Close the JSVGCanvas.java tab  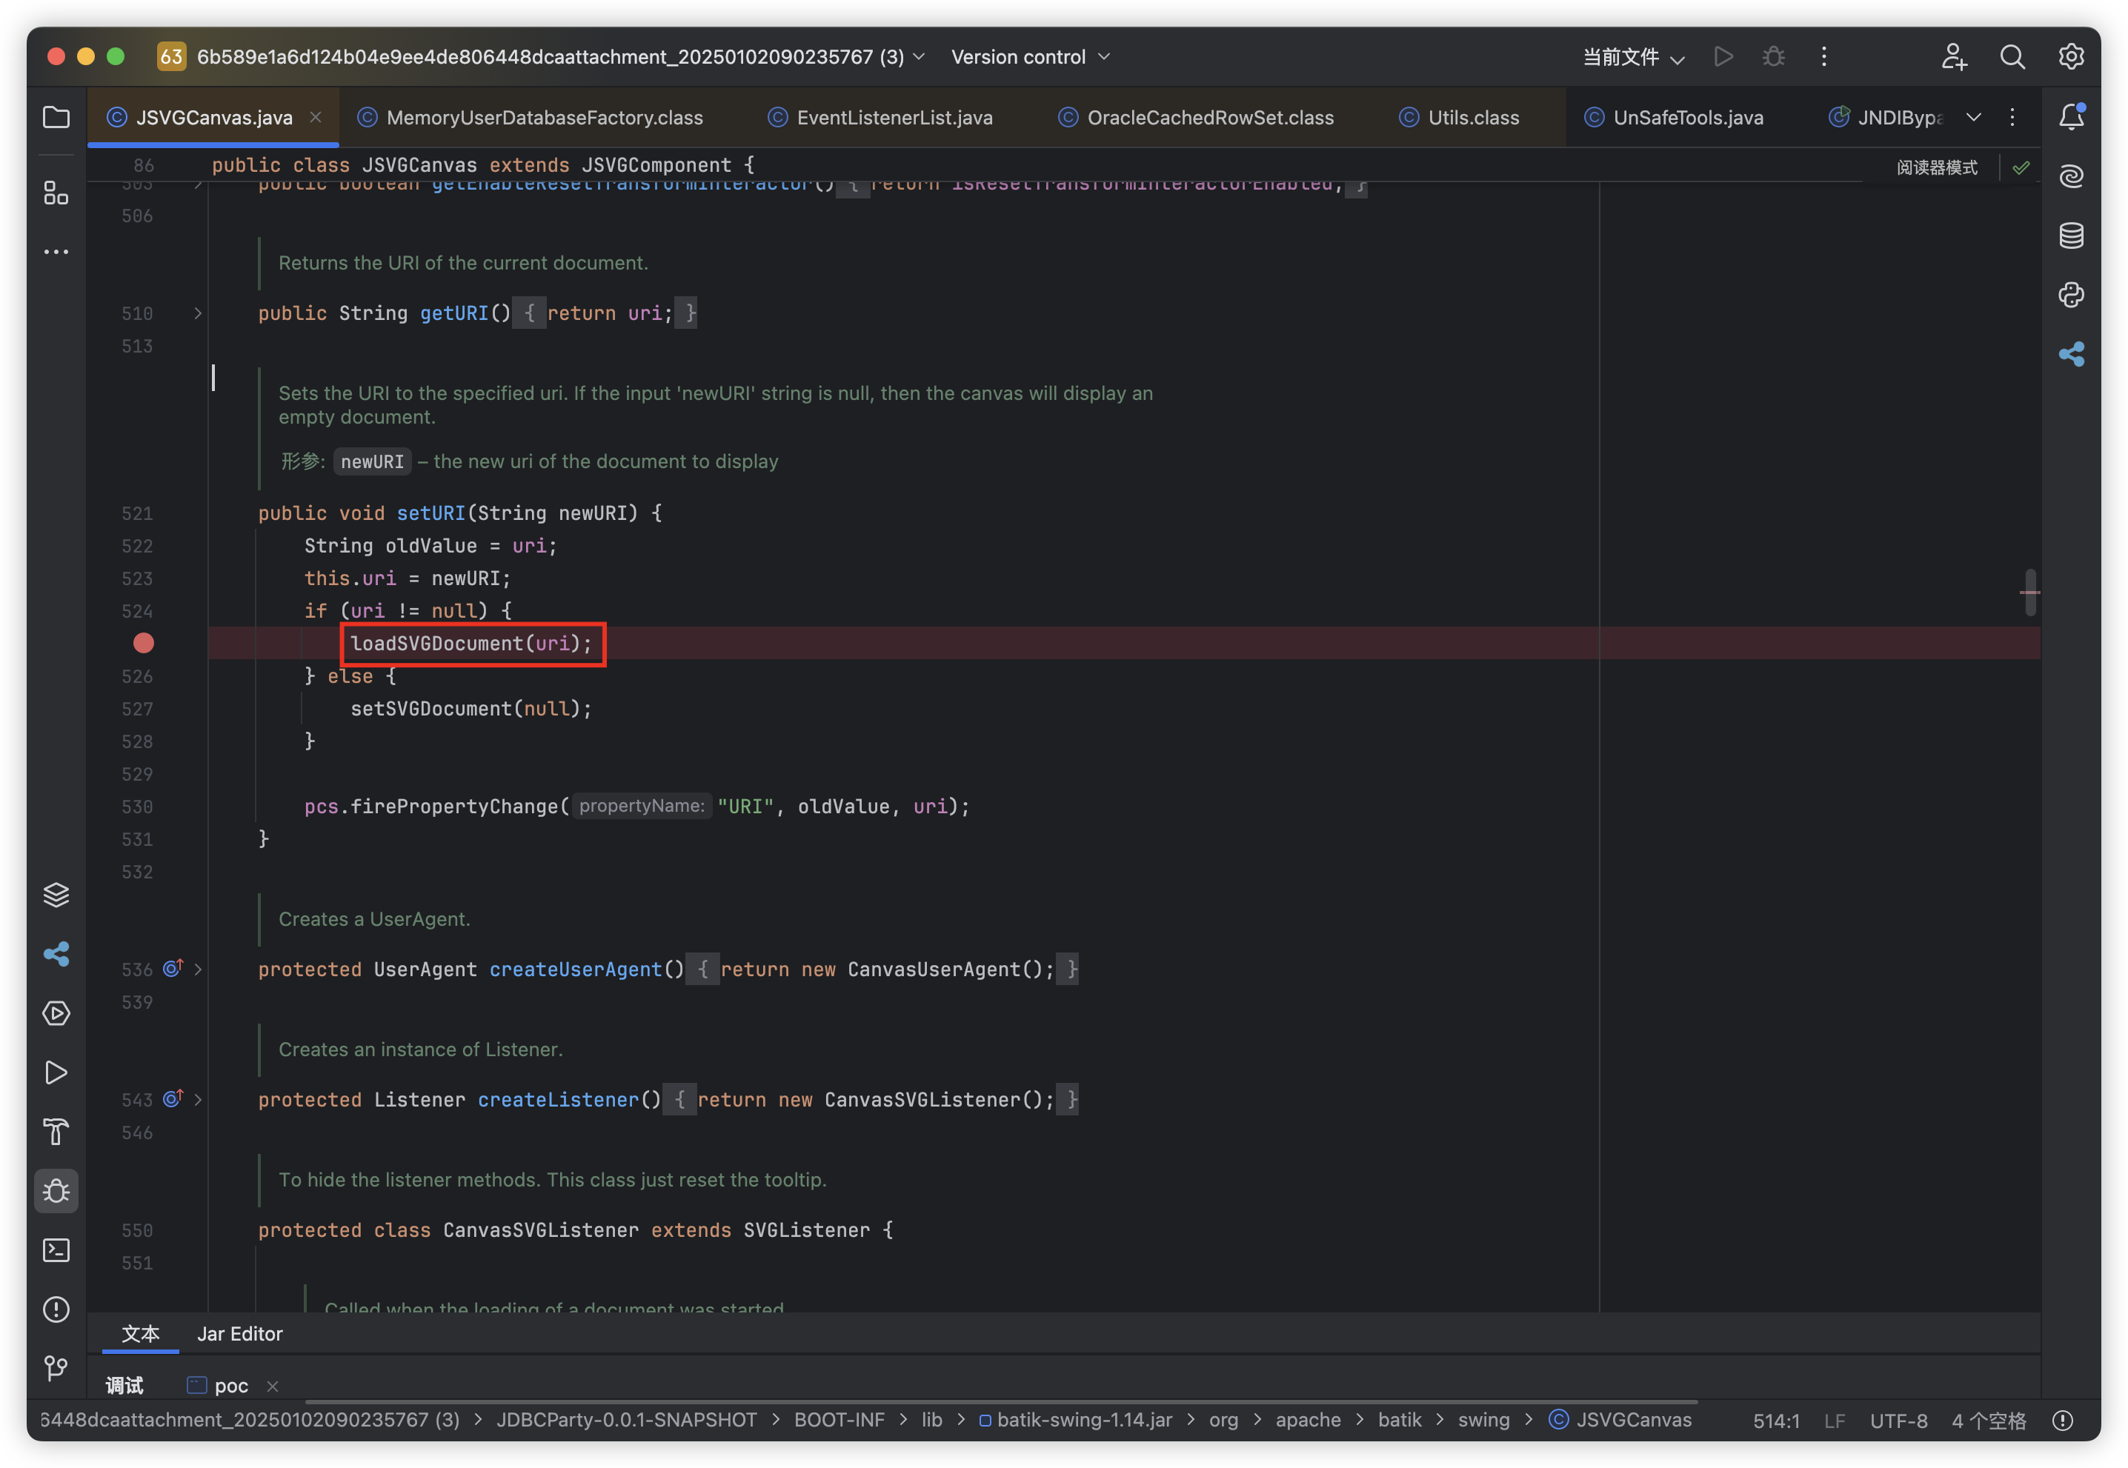(x=316, y=117)
